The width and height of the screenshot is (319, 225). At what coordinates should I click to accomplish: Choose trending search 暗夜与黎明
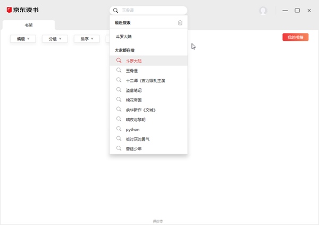tap(148, 120)
